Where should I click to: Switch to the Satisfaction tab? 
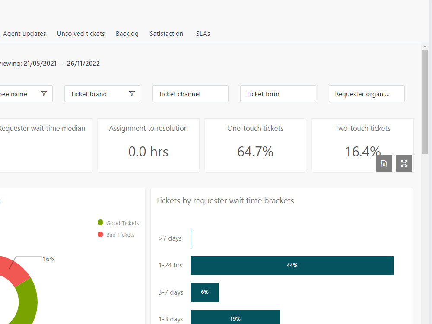(x=166, y=33)
